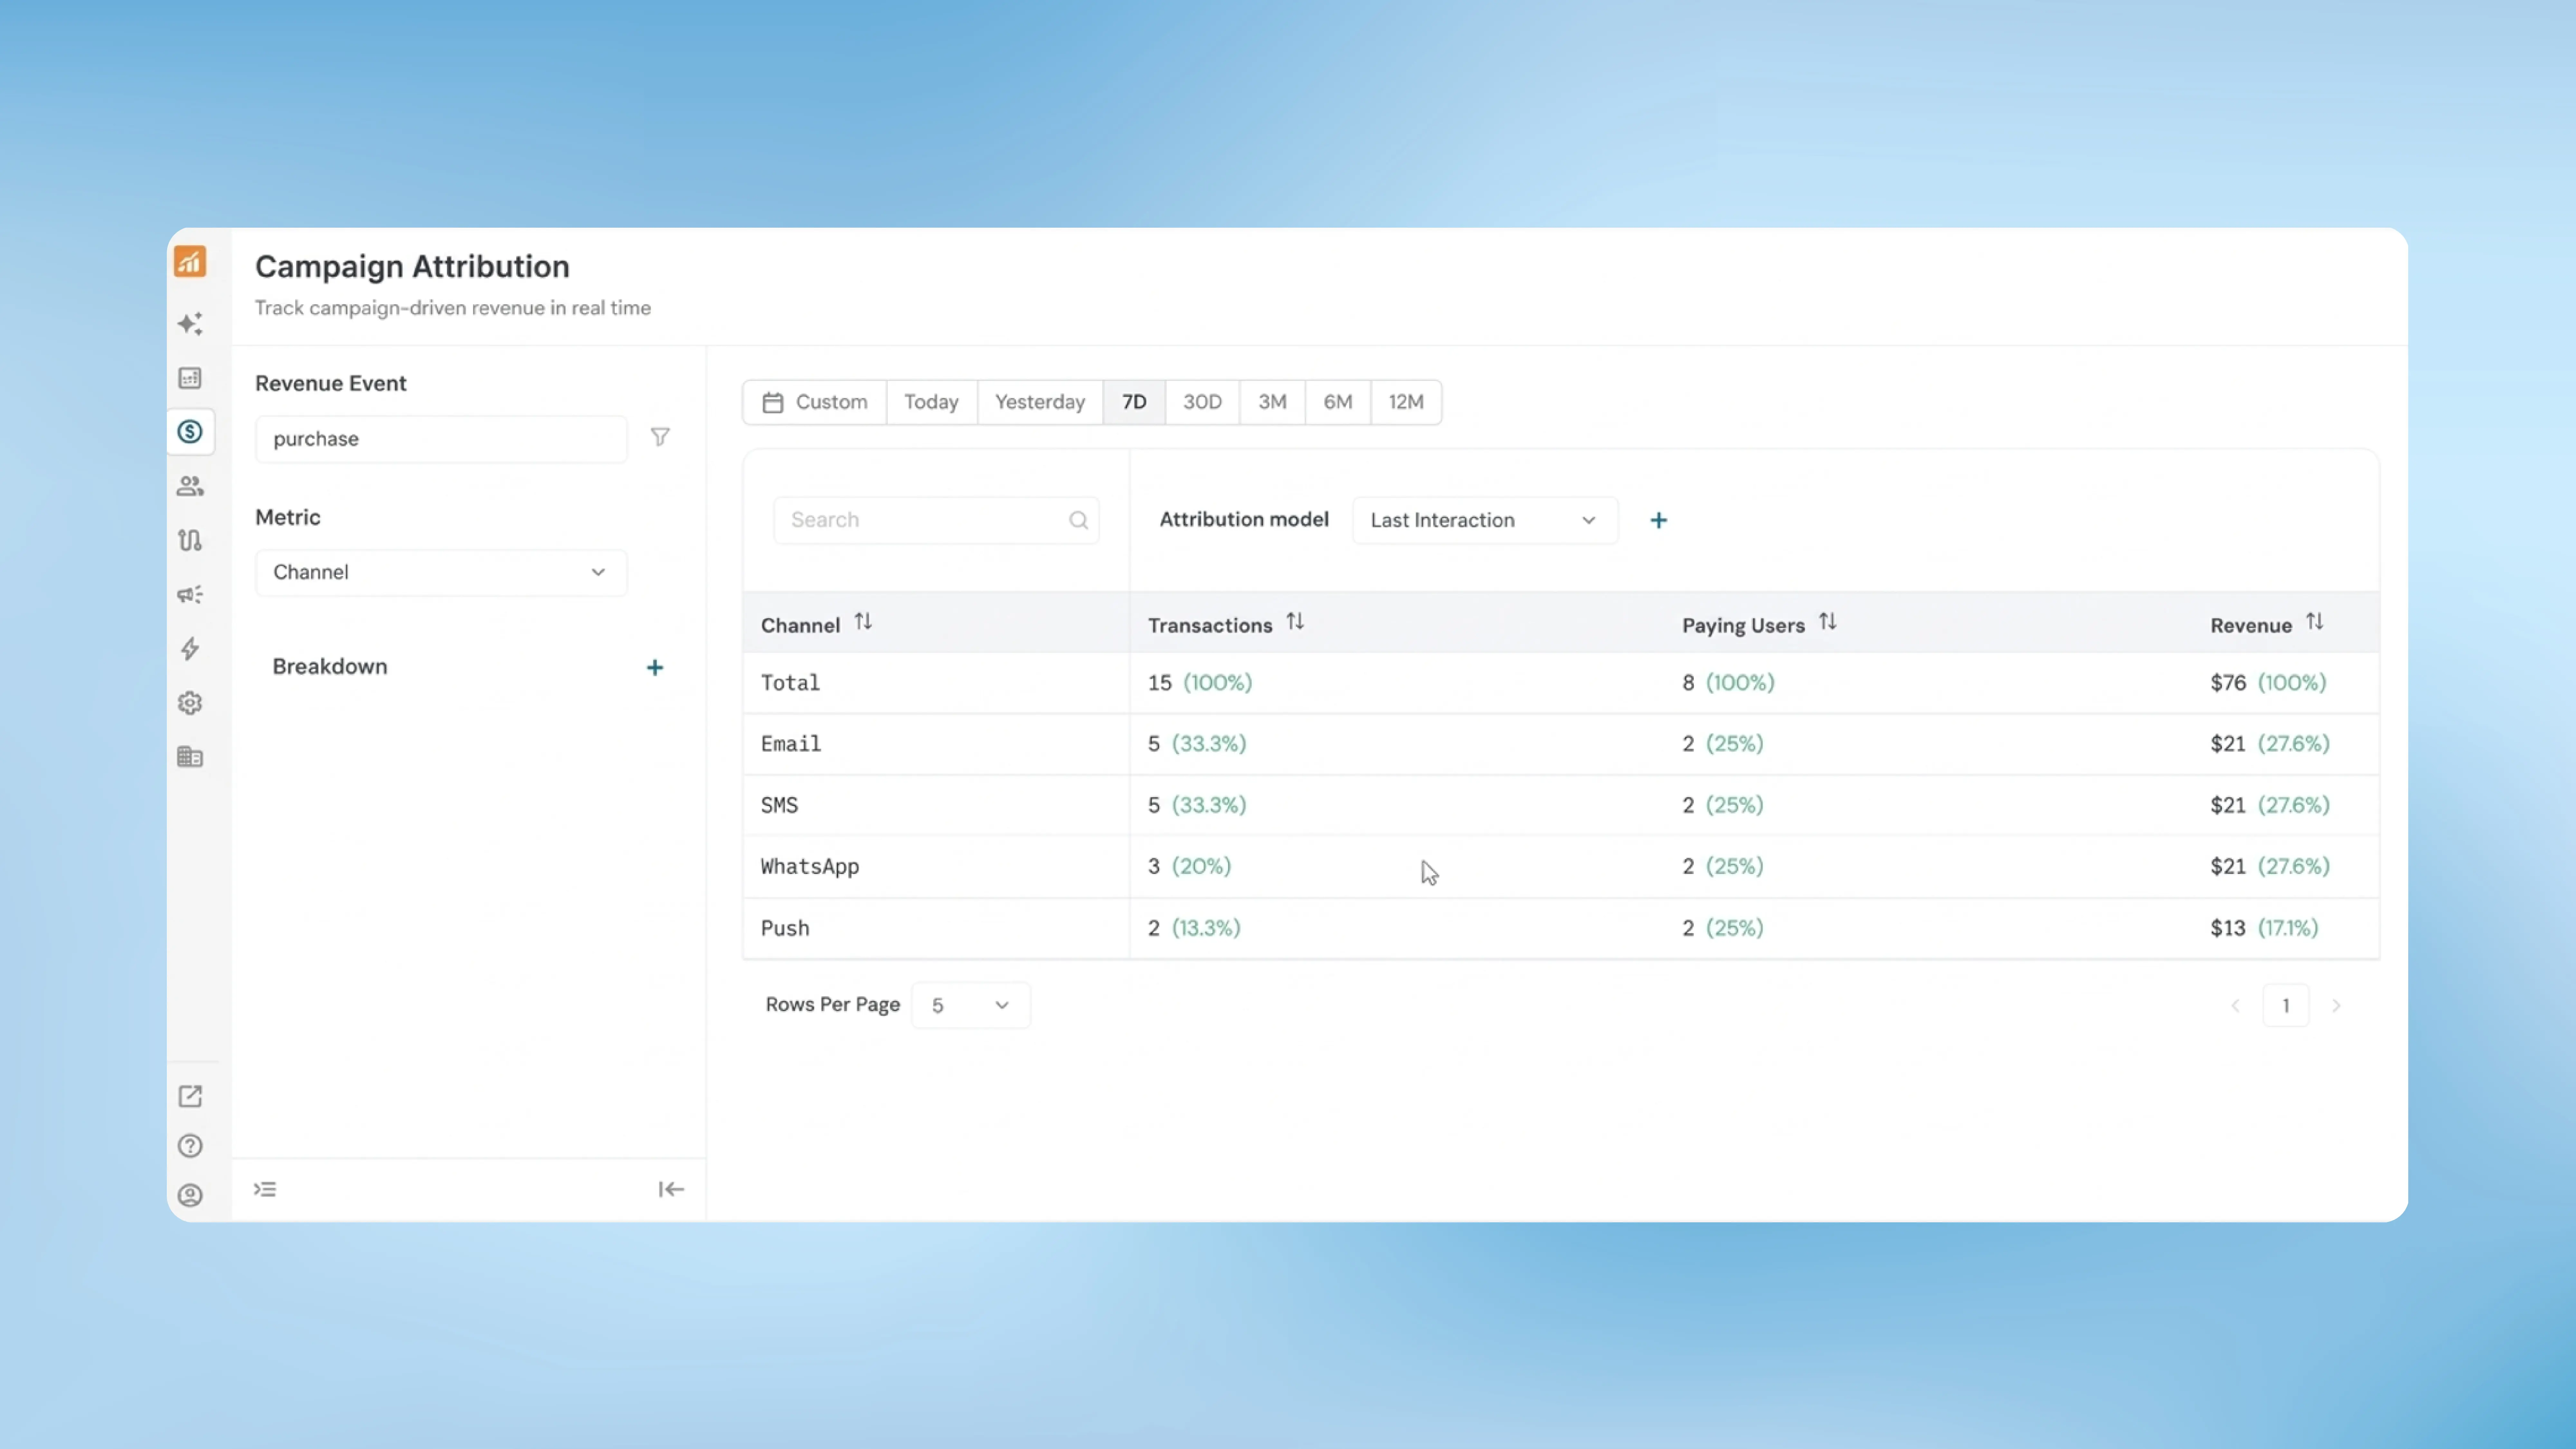Select the revenue attribution dollar icon
The width and height of the screenshot is (2576, 1449).
coord(190,431)
